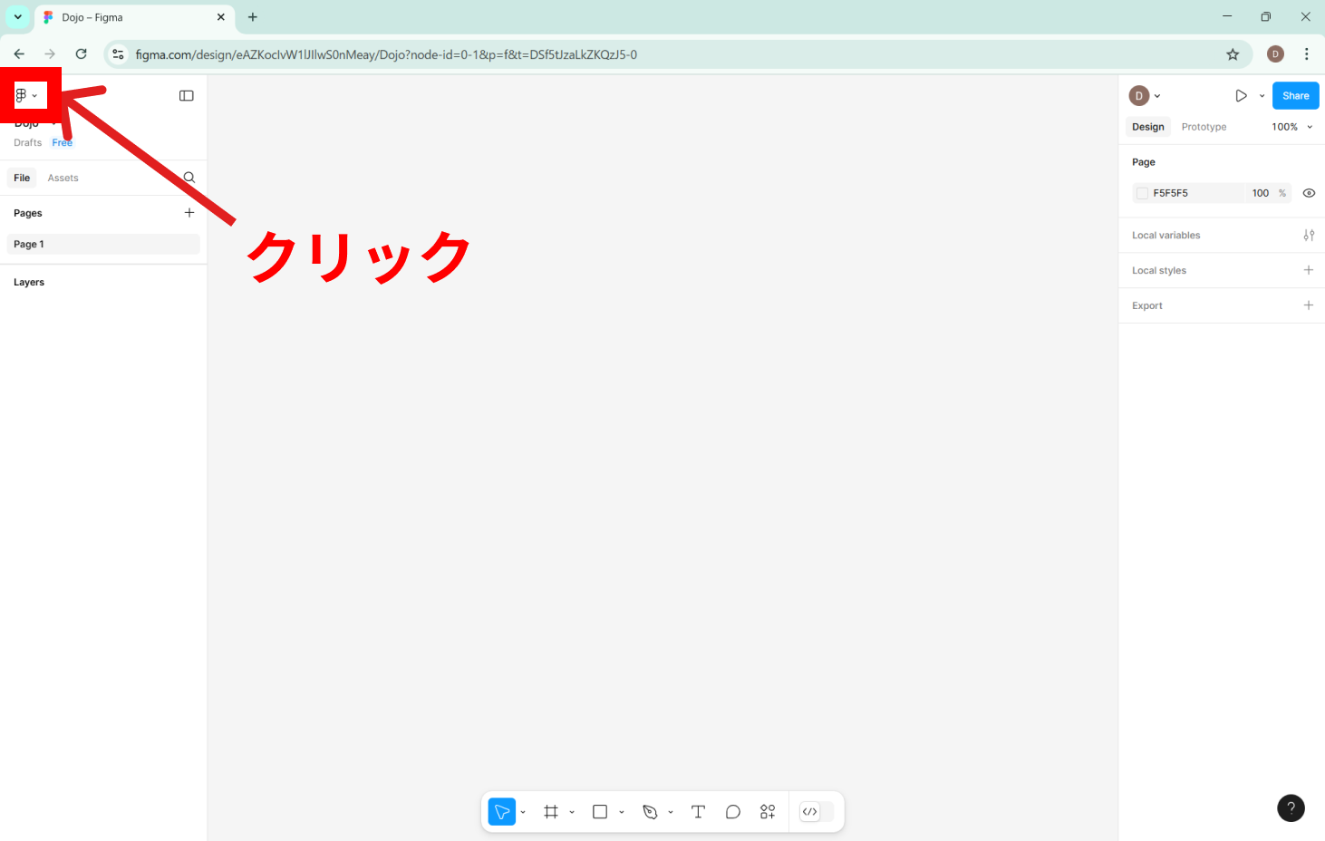1325x841 pixels.
Task: Add an Export setting with plus
Action: (x=1309, y=305)
